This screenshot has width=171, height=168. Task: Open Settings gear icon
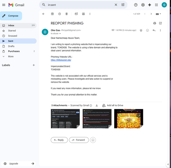click(x=143, y=5)
